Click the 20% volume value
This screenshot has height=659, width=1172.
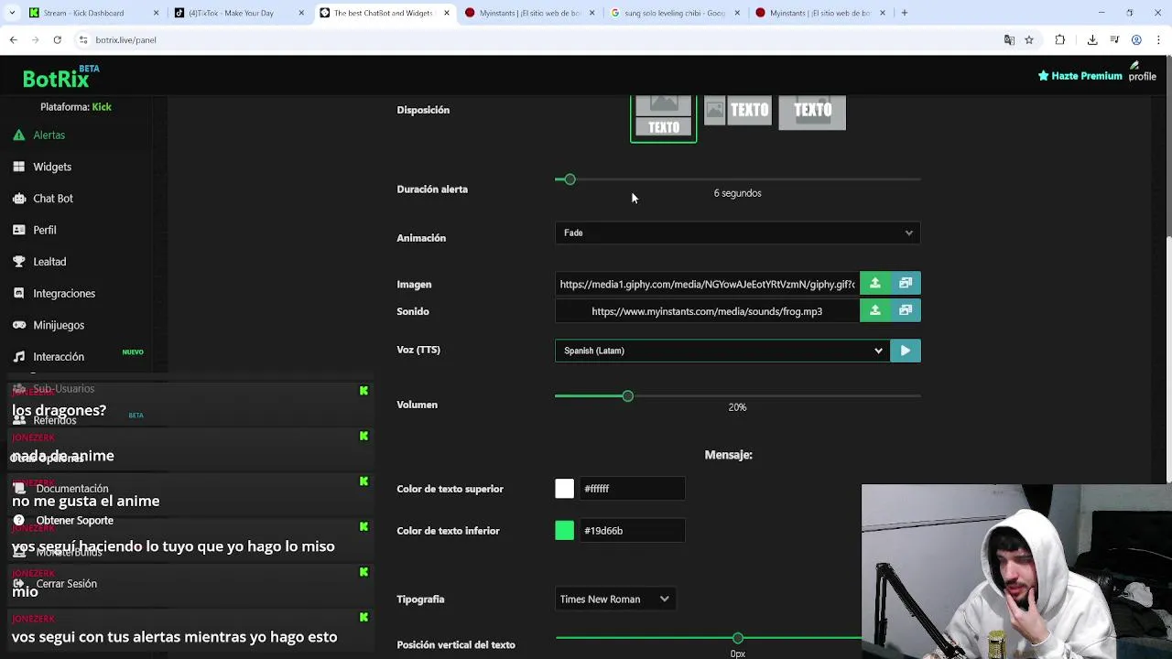point(737,407)
